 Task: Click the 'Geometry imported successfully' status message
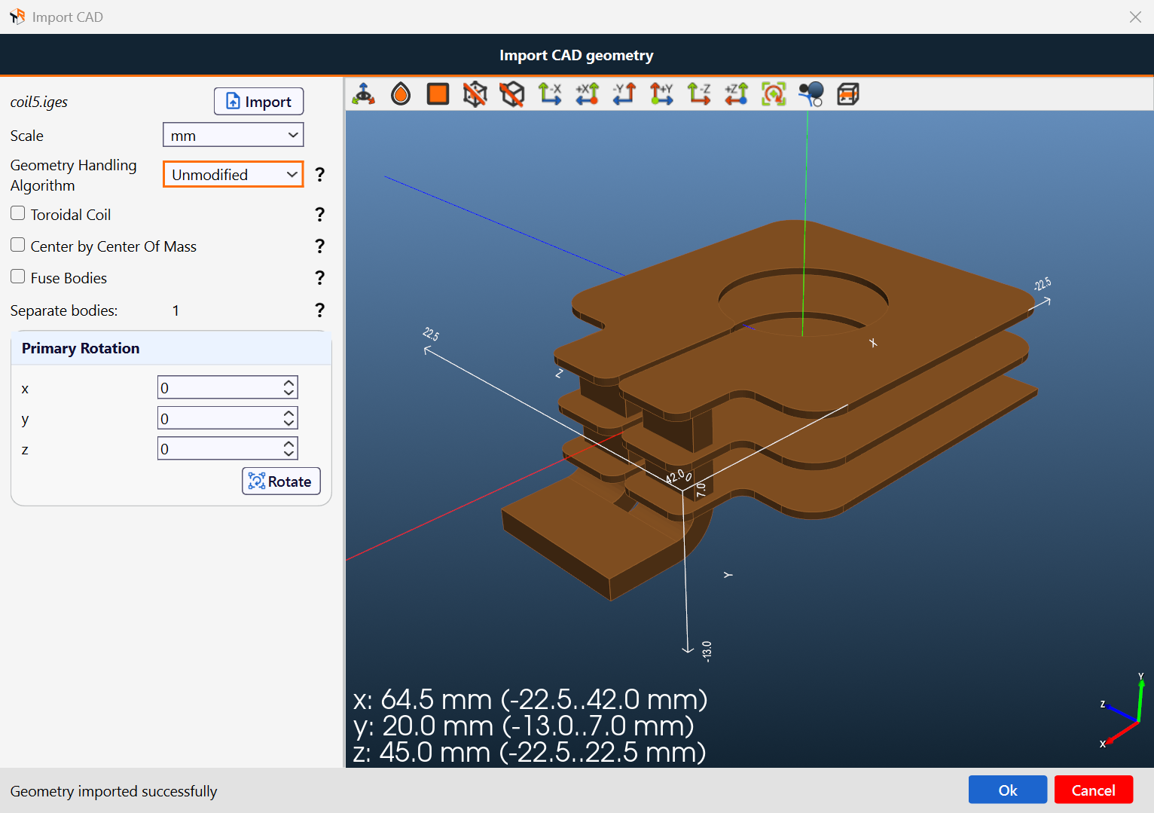114,791
